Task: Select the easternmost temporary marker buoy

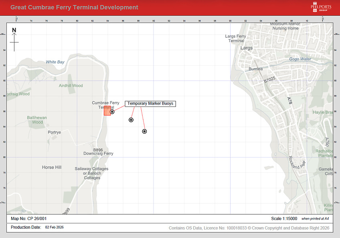Action: pos(144,131)
